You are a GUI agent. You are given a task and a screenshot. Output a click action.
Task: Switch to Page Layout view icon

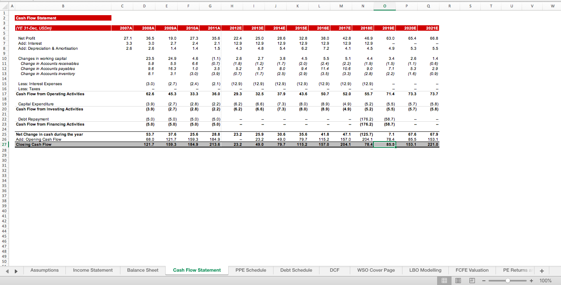[459, 280]
